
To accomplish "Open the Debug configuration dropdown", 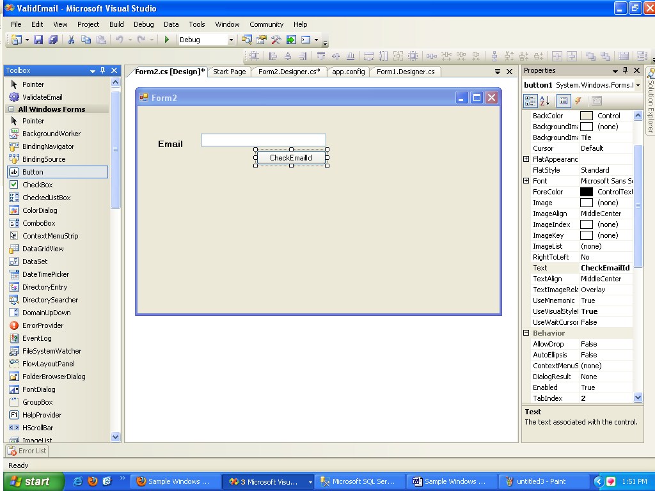I will (x=231, y=39).
